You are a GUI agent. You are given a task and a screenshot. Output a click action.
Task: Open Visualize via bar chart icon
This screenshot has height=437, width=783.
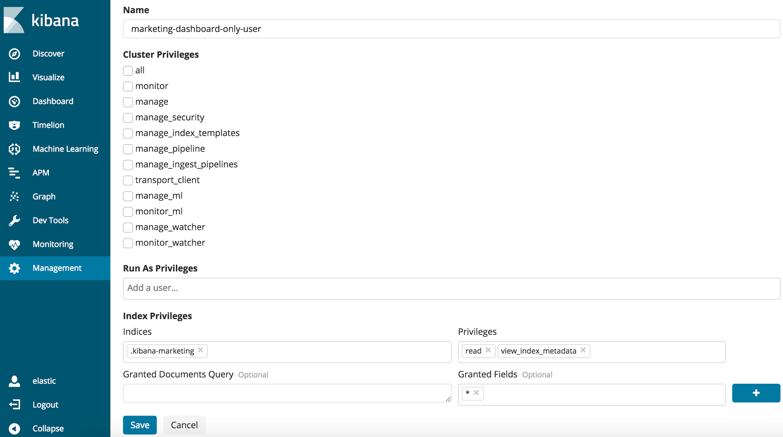tap(15, 77)
